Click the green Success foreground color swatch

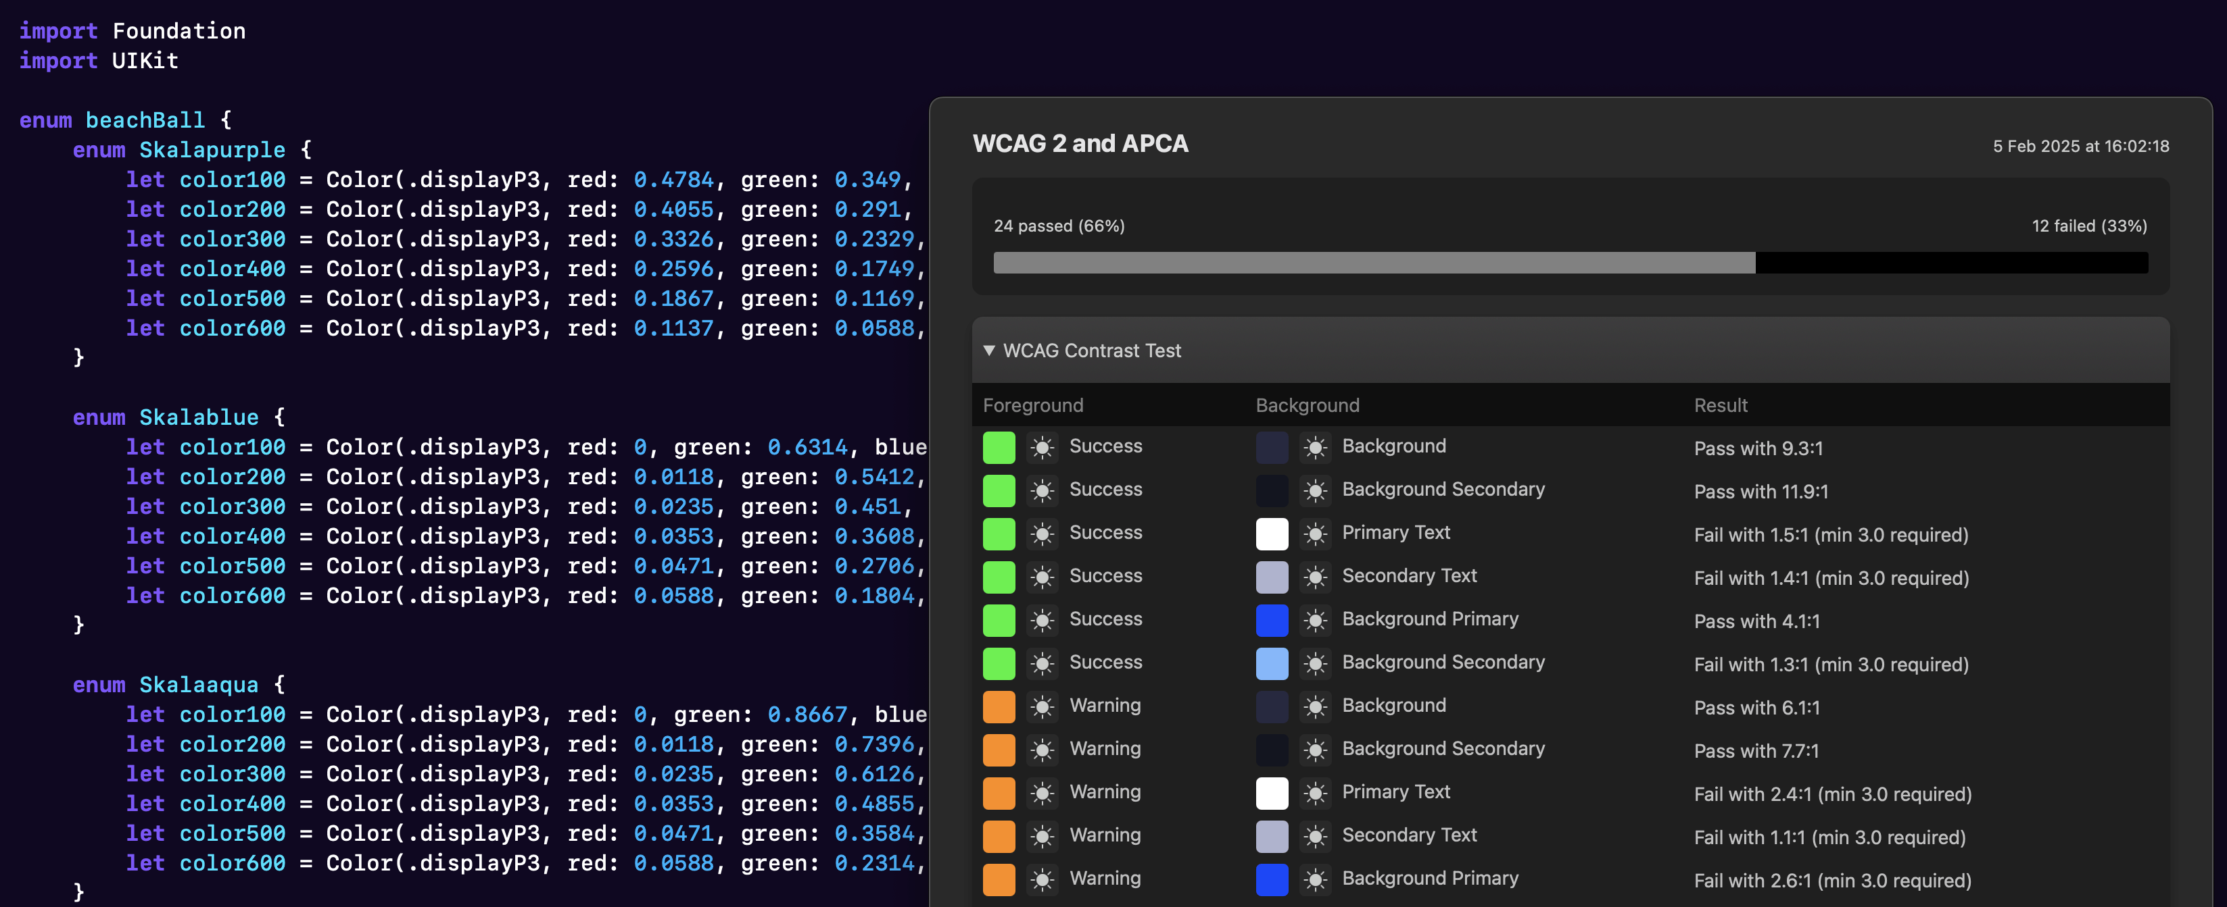point(999,446)
